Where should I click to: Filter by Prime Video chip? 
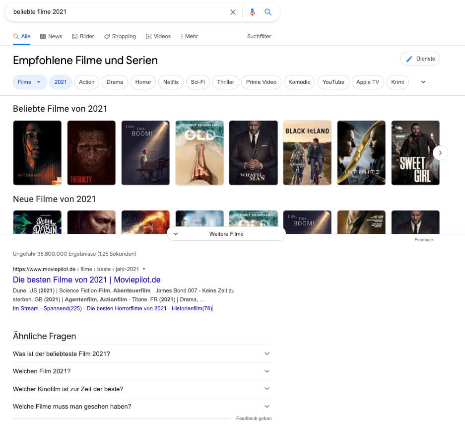point(261,82)
